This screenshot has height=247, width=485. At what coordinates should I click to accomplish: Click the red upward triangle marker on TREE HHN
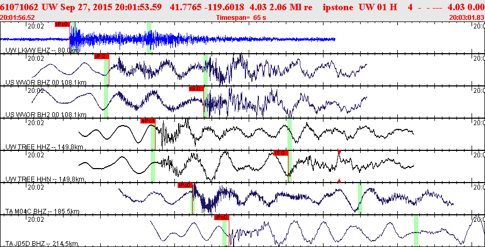click(x=339, y=181)
